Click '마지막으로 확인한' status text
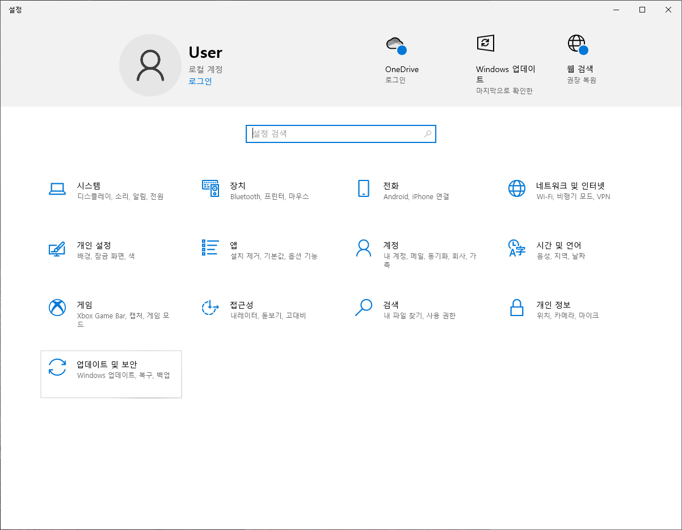Viewport: 682px width, 530px height. [x=504, y=91]
